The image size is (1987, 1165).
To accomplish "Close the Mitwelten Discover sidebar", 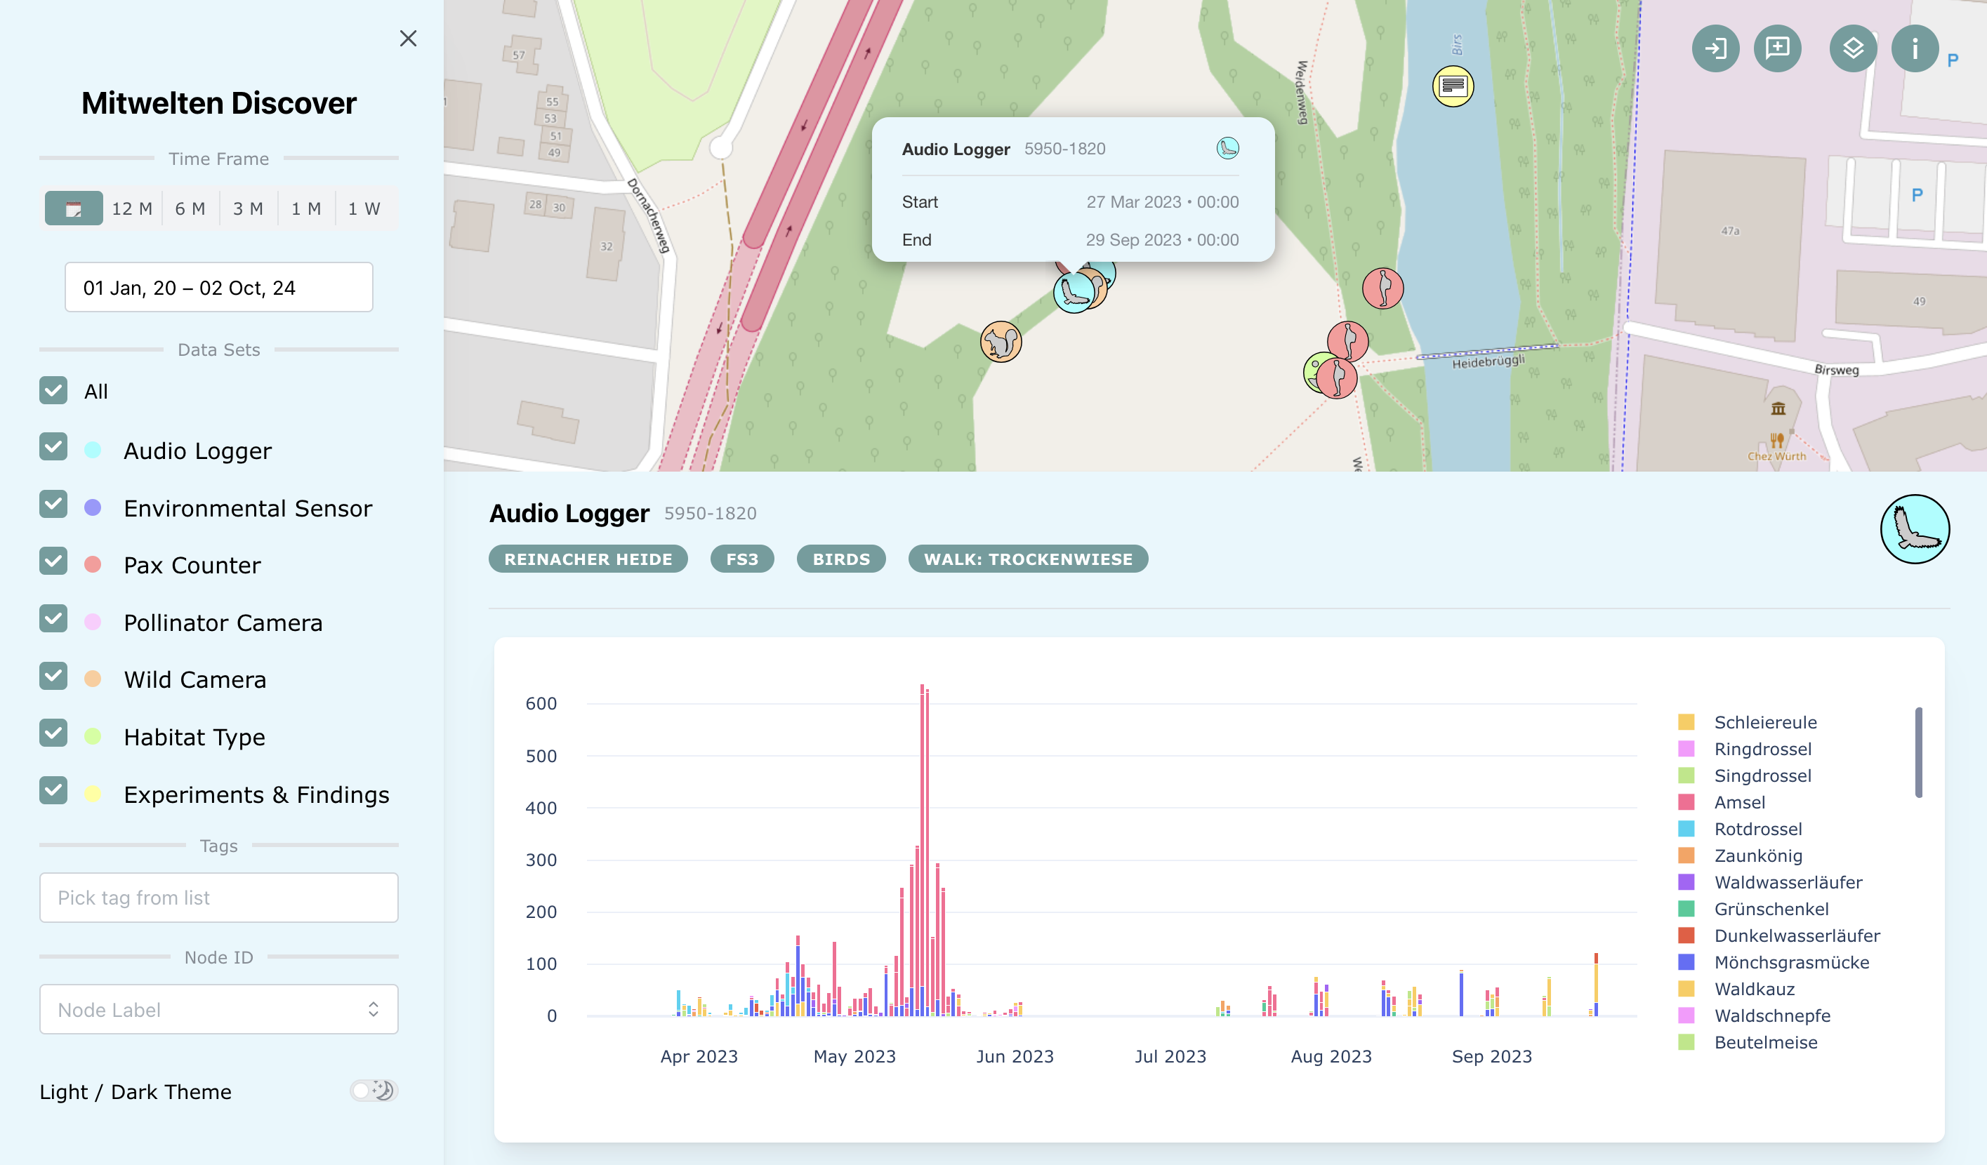I will click(x=408, y=39).
